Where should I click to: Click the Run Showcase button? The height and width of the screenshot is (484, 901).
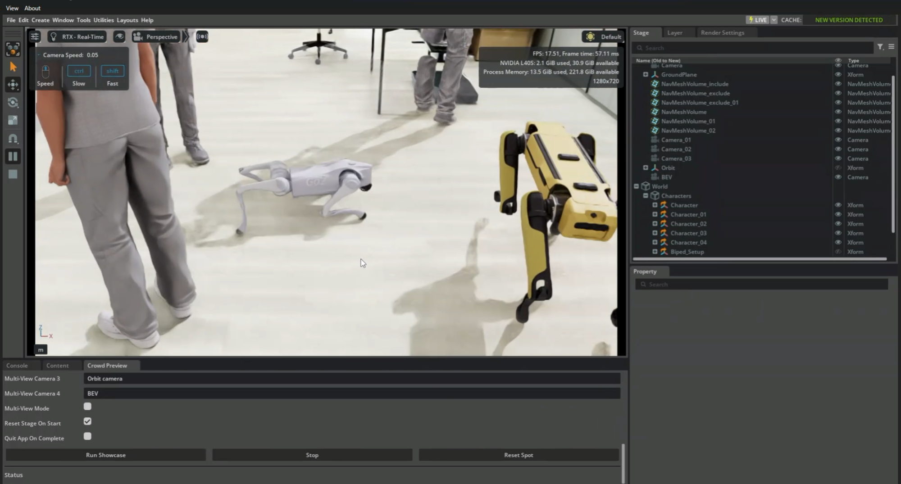106,455
